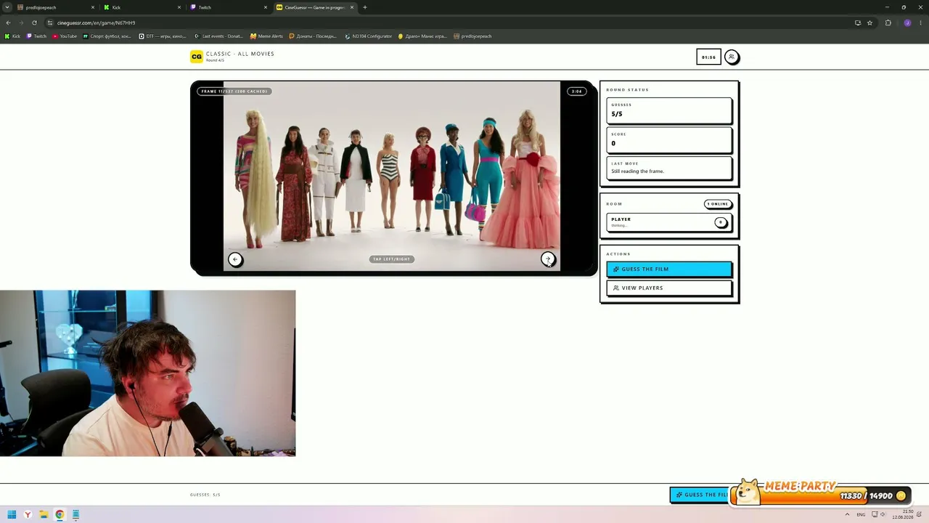Open the Meme Alerts bookmark
The height and width of the screenshot is (523, 929).
point(266,36)
